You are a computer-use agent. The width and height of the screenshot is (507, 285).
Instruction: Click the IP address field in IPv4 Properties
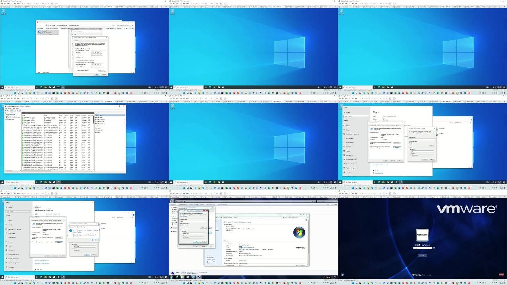tap(96, 53)
